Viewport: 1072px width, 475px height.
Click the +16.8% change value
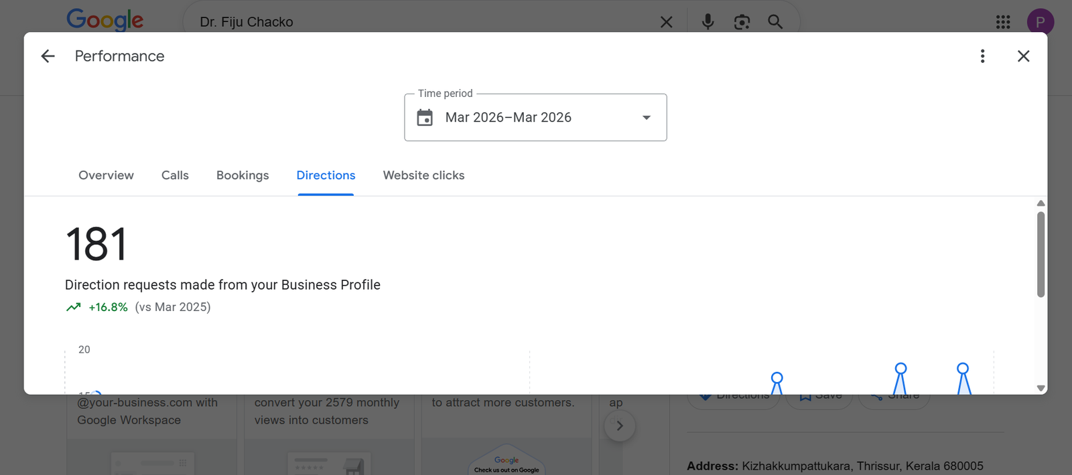click(108, 307)
